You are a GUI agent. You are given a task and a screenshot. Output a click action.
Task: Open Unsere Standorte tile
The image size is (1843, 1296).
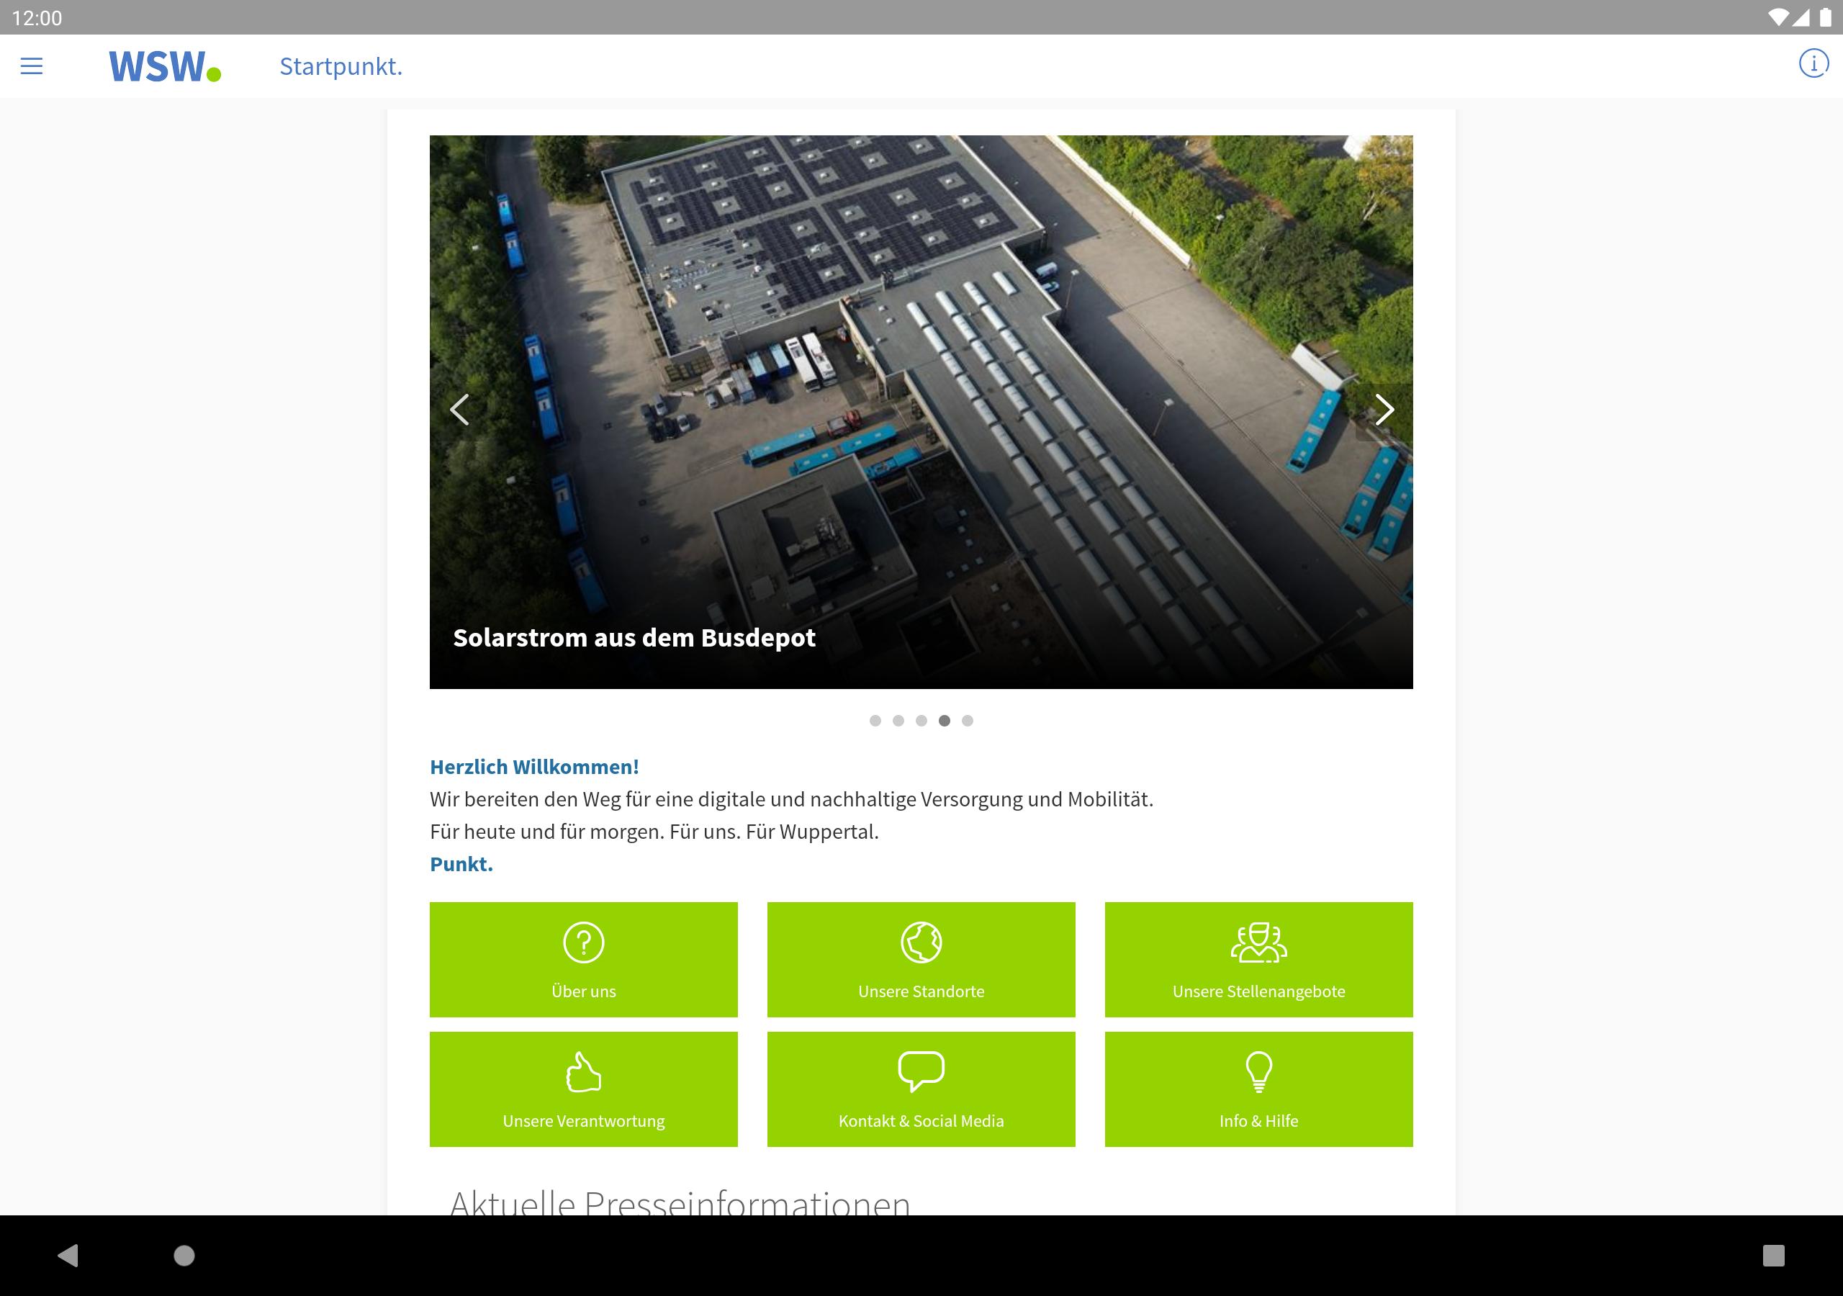[x=921, y=960]
